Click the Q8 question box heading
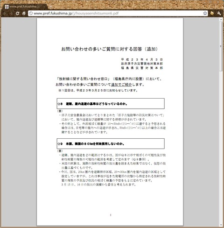Screen dimensions: 224x228 point(111,104)
